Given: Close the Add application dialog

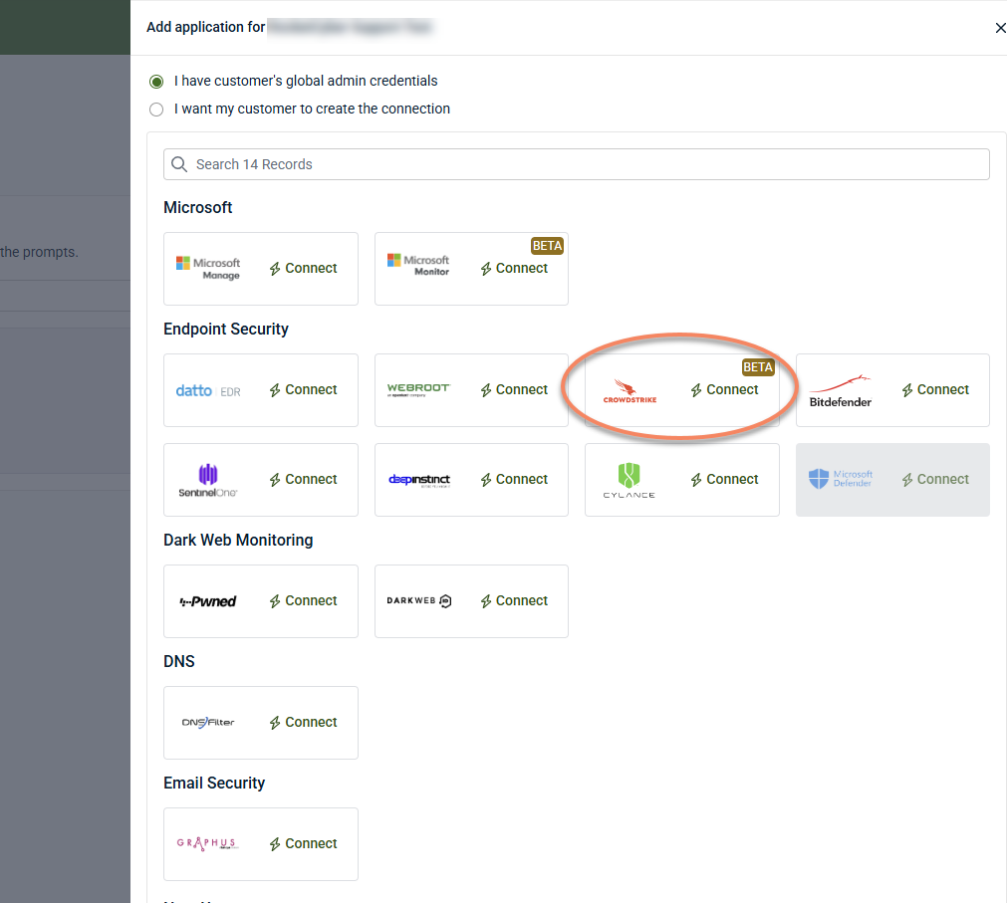Looking at the screenshot, I should pyautogui.click(x=999, y=28).
